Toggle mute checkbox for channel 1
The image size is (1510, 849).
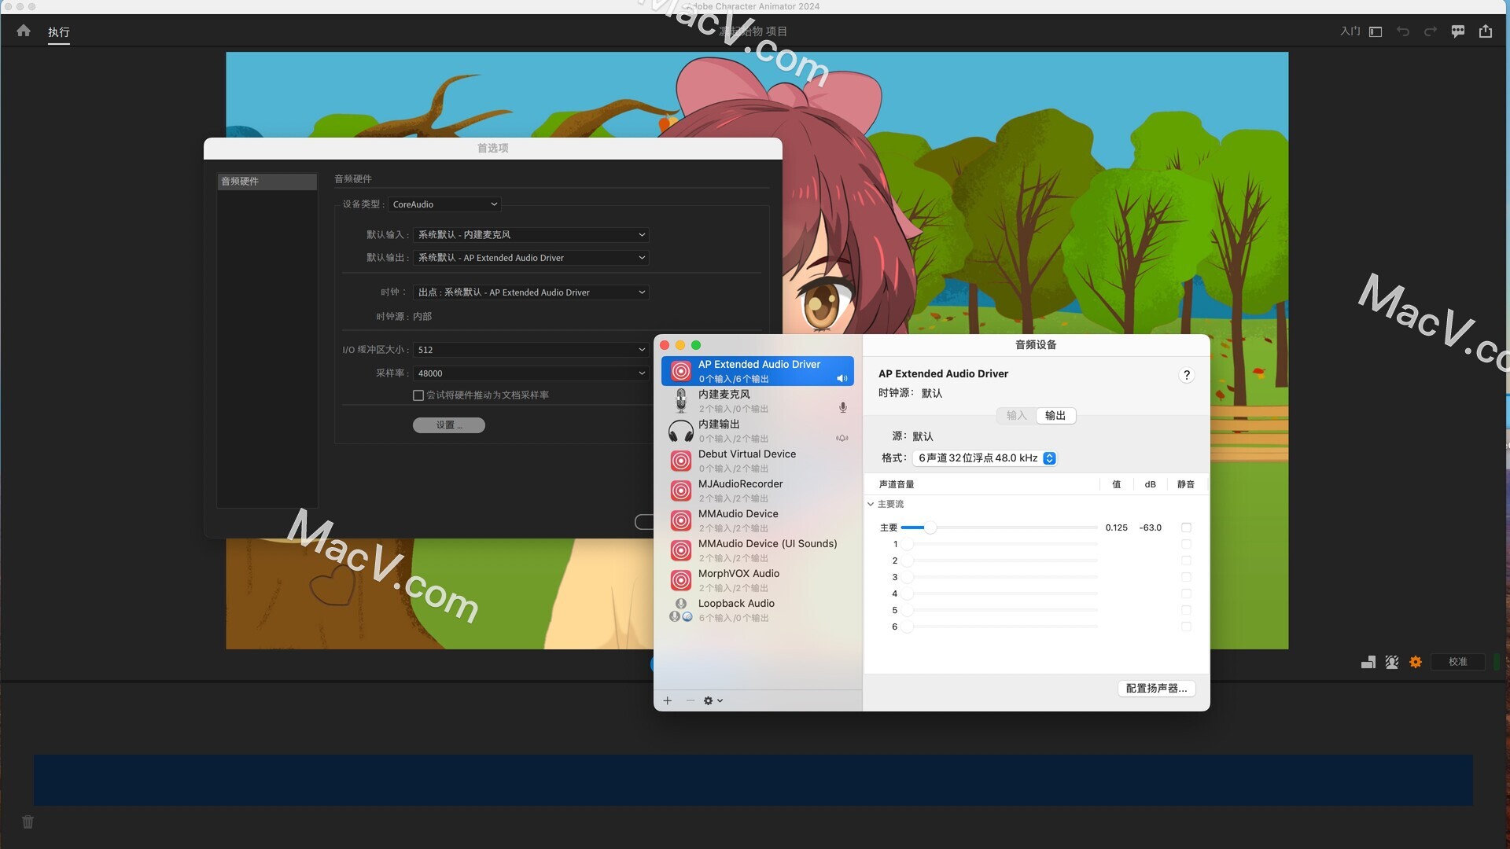pos(1186,544)
